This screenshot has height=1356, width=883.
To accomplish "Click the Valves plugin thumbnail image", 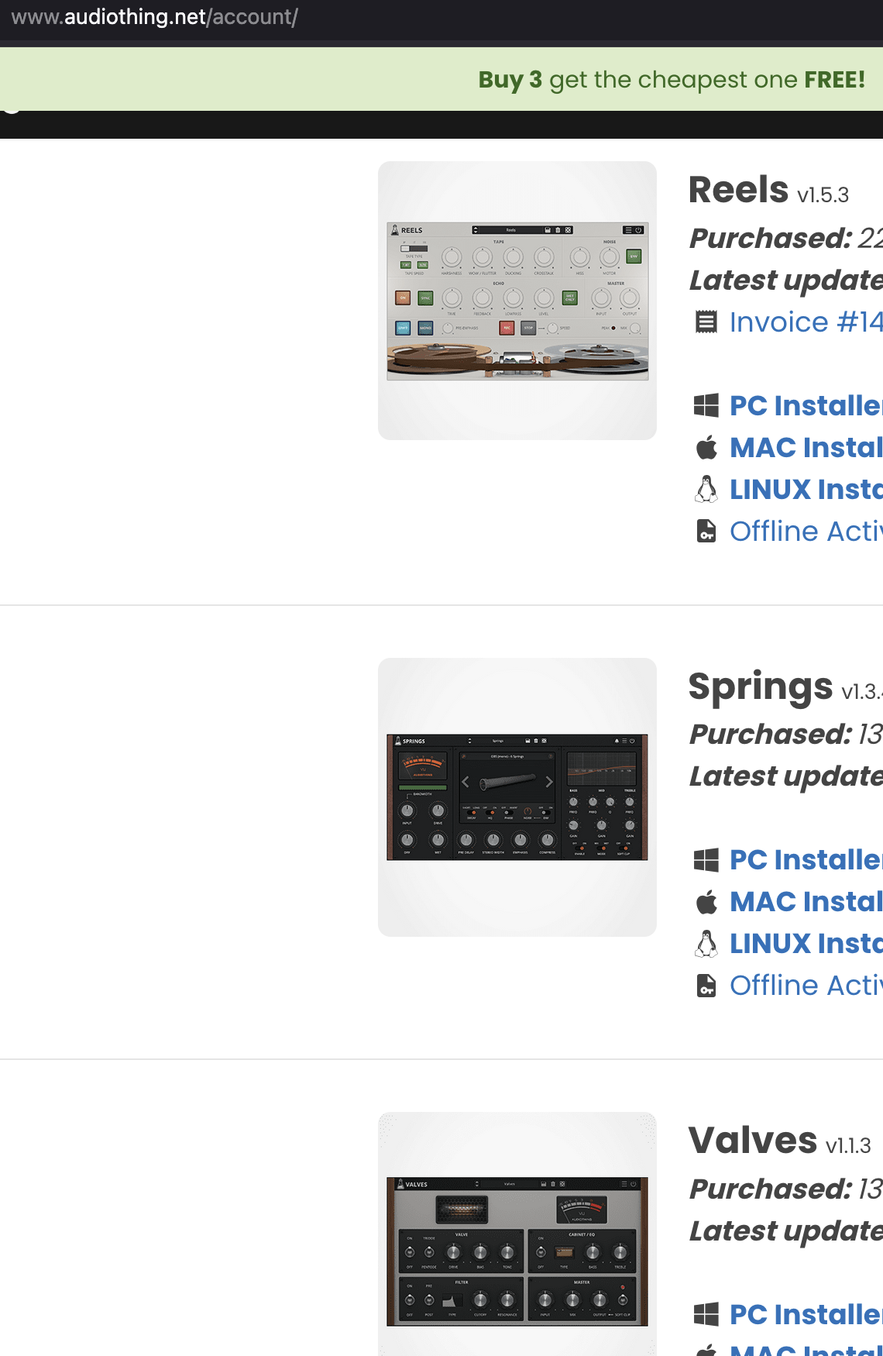I will point(517,1232).
